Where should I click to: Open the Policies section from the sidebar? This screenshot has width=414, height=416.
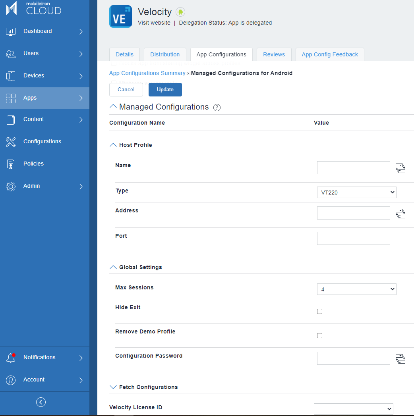tap(33, 164)
